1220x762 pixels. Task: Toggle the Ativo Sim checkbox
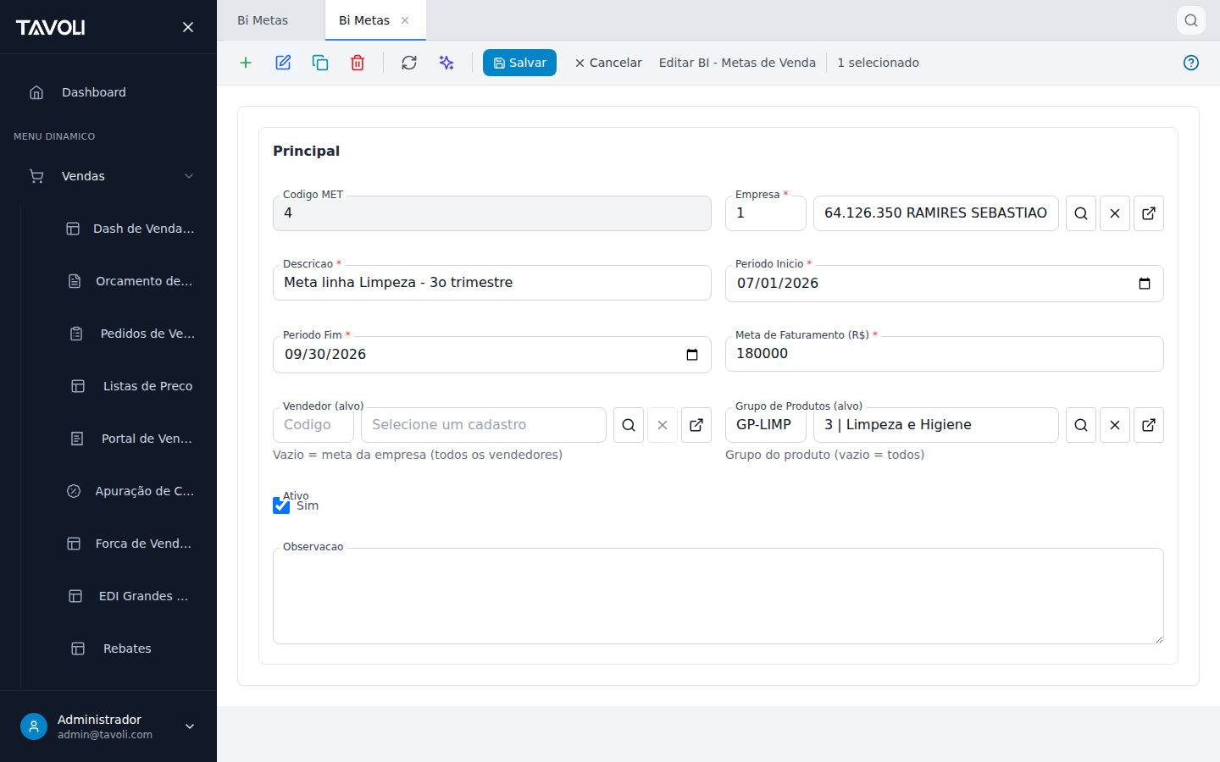[x=281, y=505]
